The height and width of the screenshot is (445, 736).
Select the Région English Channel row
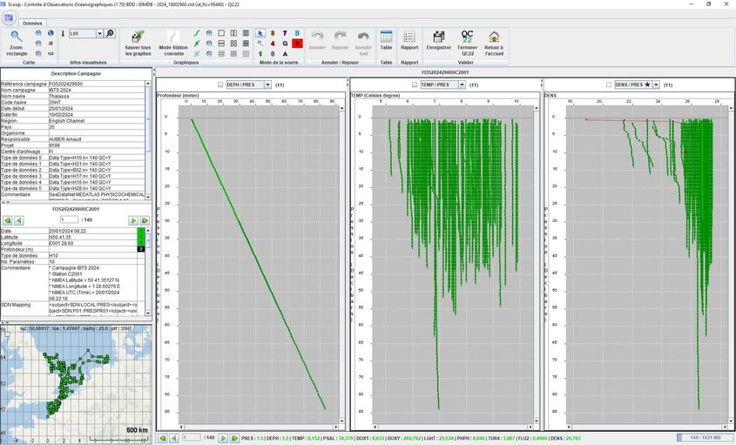point(73,121)
